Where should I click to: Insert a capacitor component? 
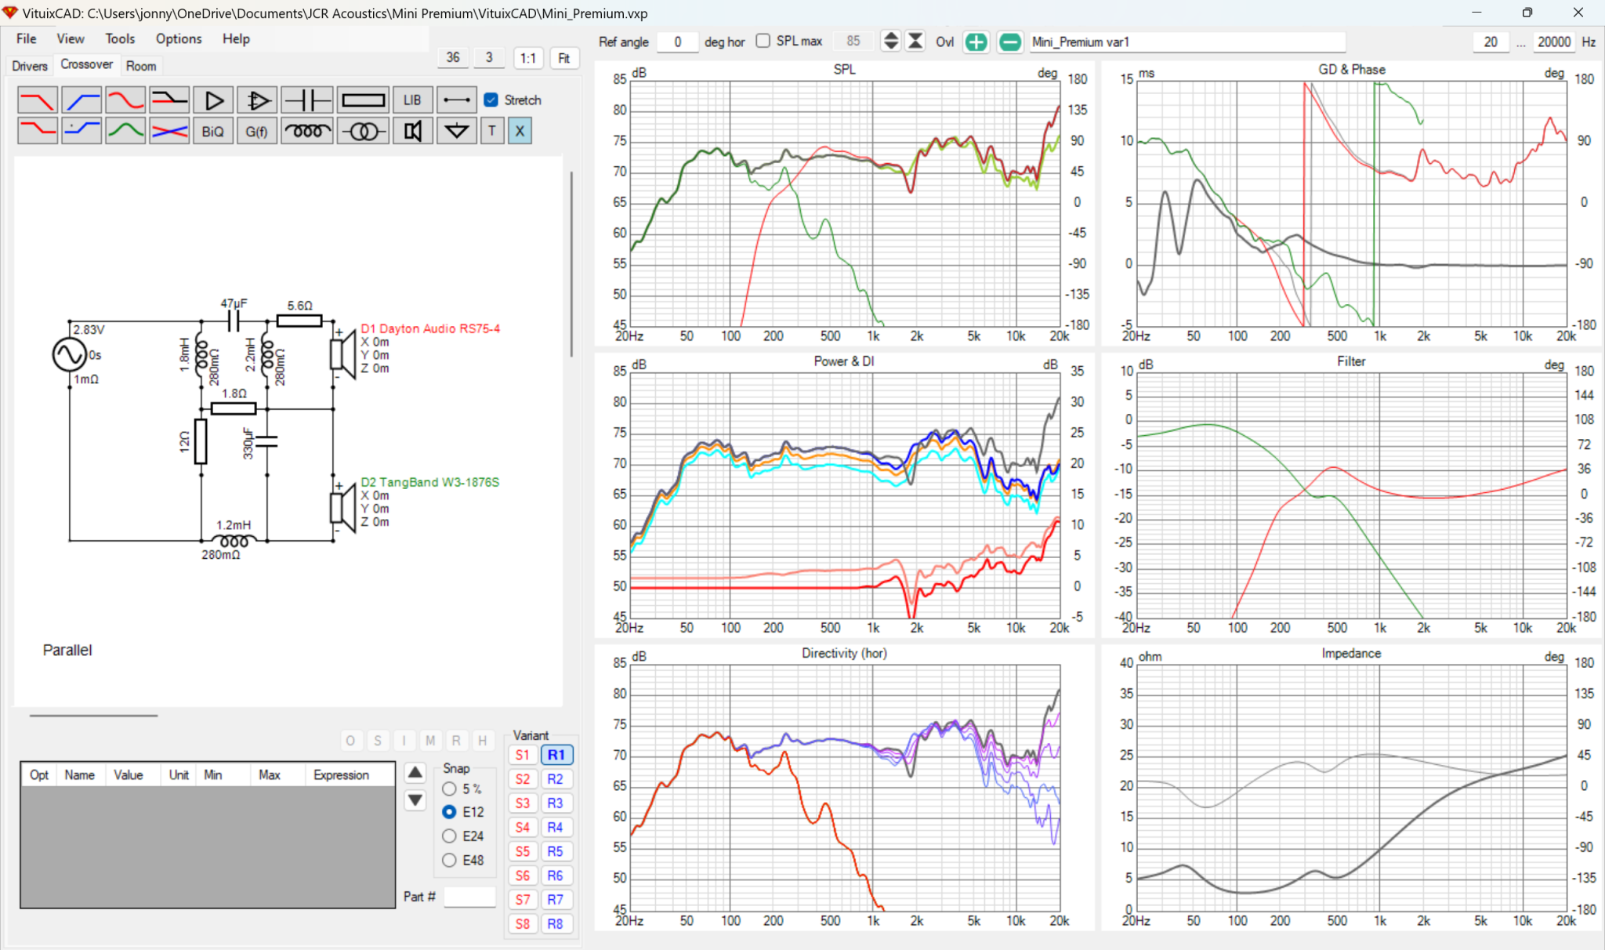tap(307, 100)
